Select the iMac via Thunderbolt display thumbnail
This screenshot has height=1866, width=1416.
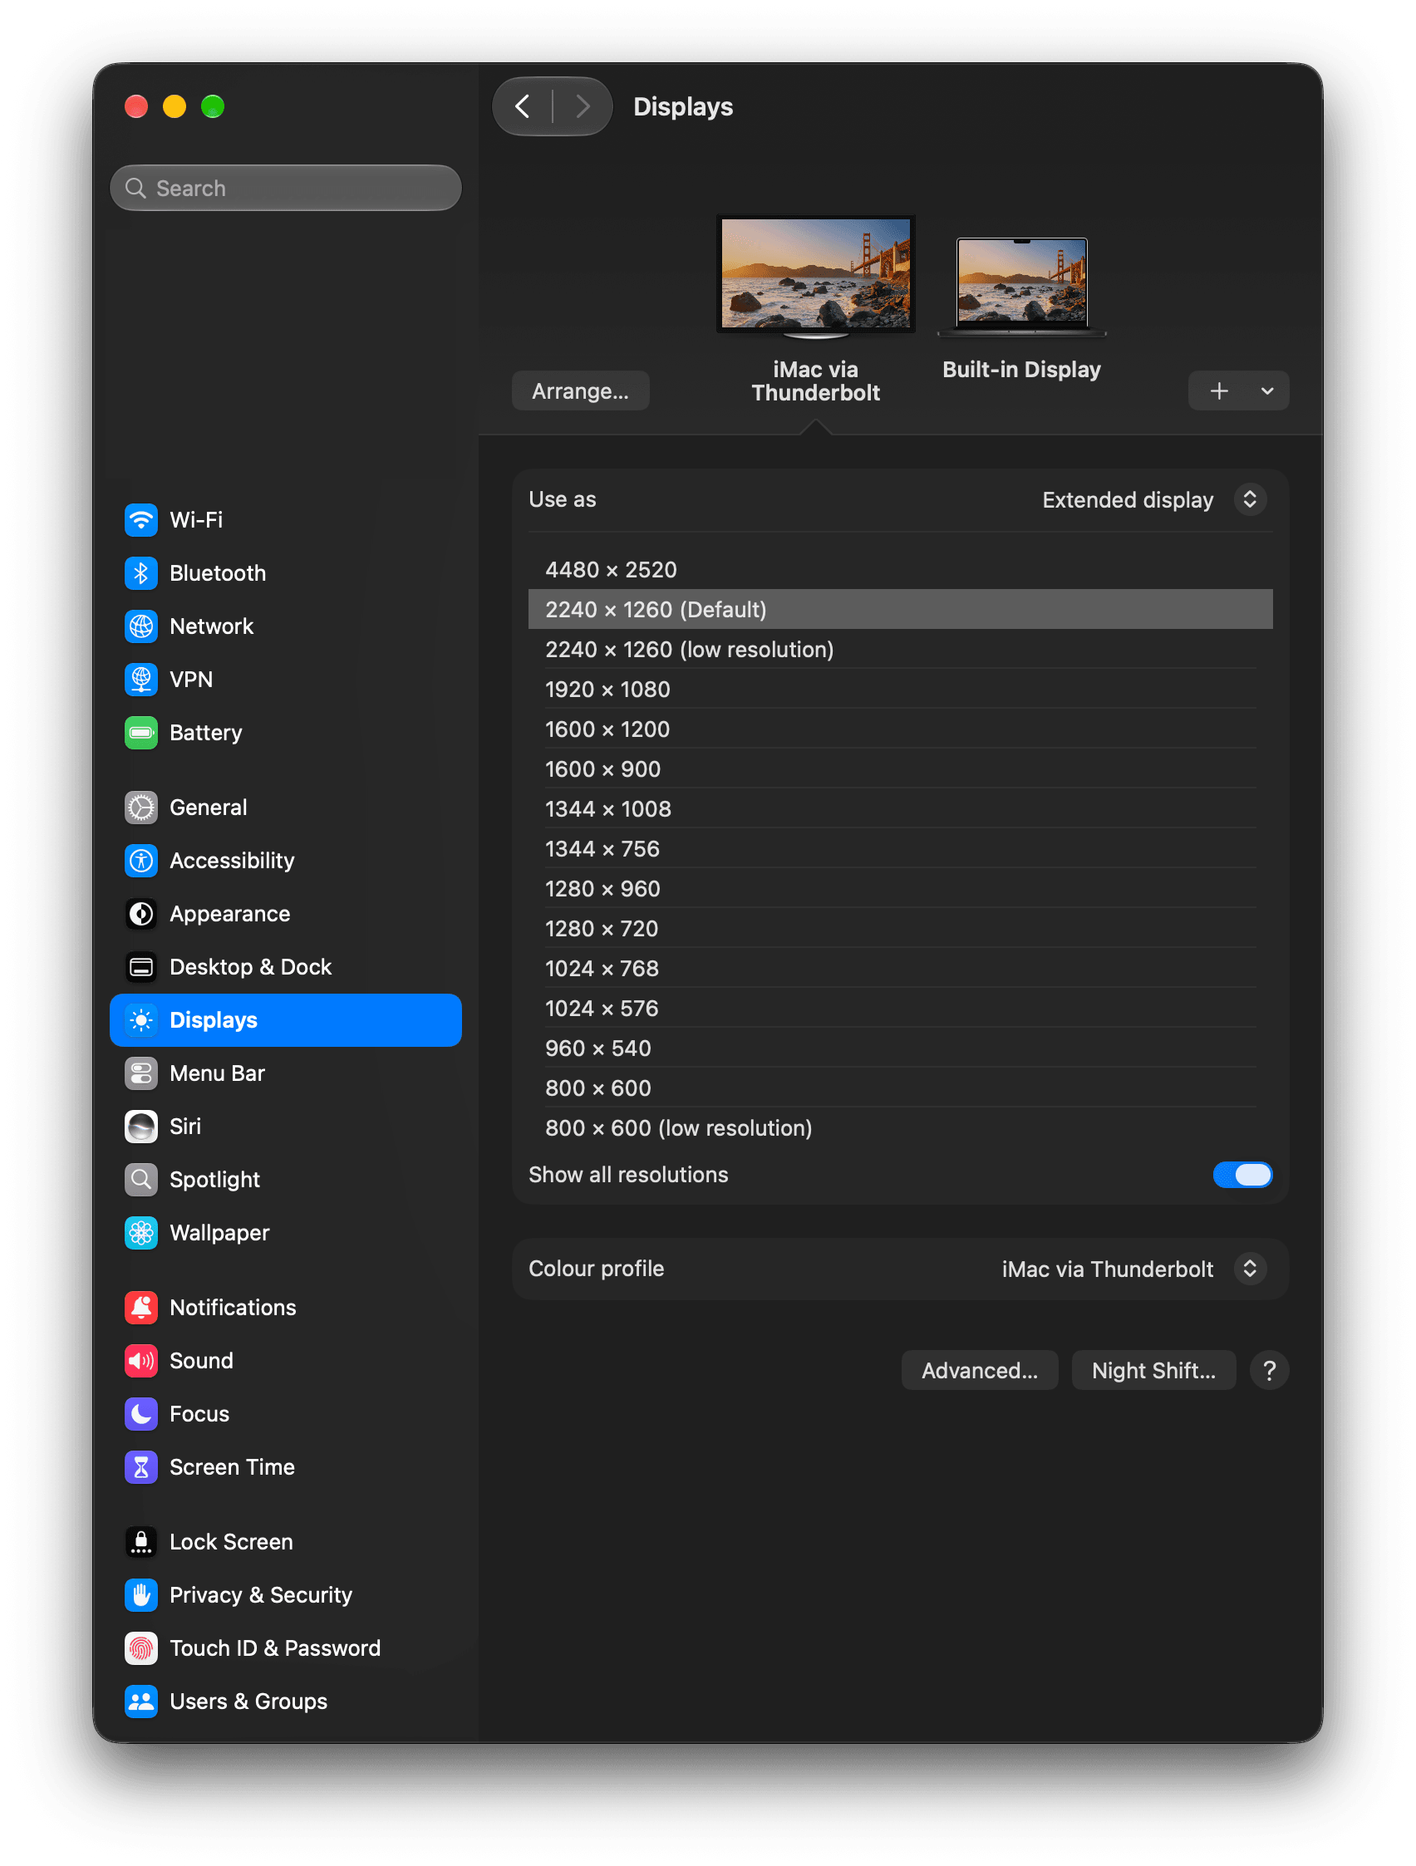(x=815, y=277)
